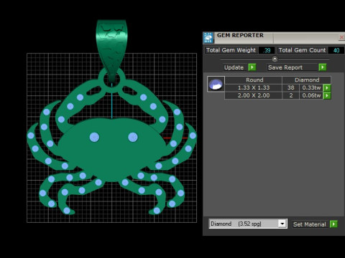The height and width of the screenshot is (258, 345).
Task: Click the Round column header
Action: point(254,80)
